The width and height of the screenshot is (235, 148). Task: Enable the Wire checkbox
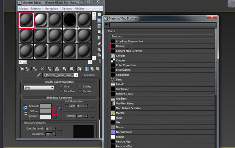pos(61,86)
